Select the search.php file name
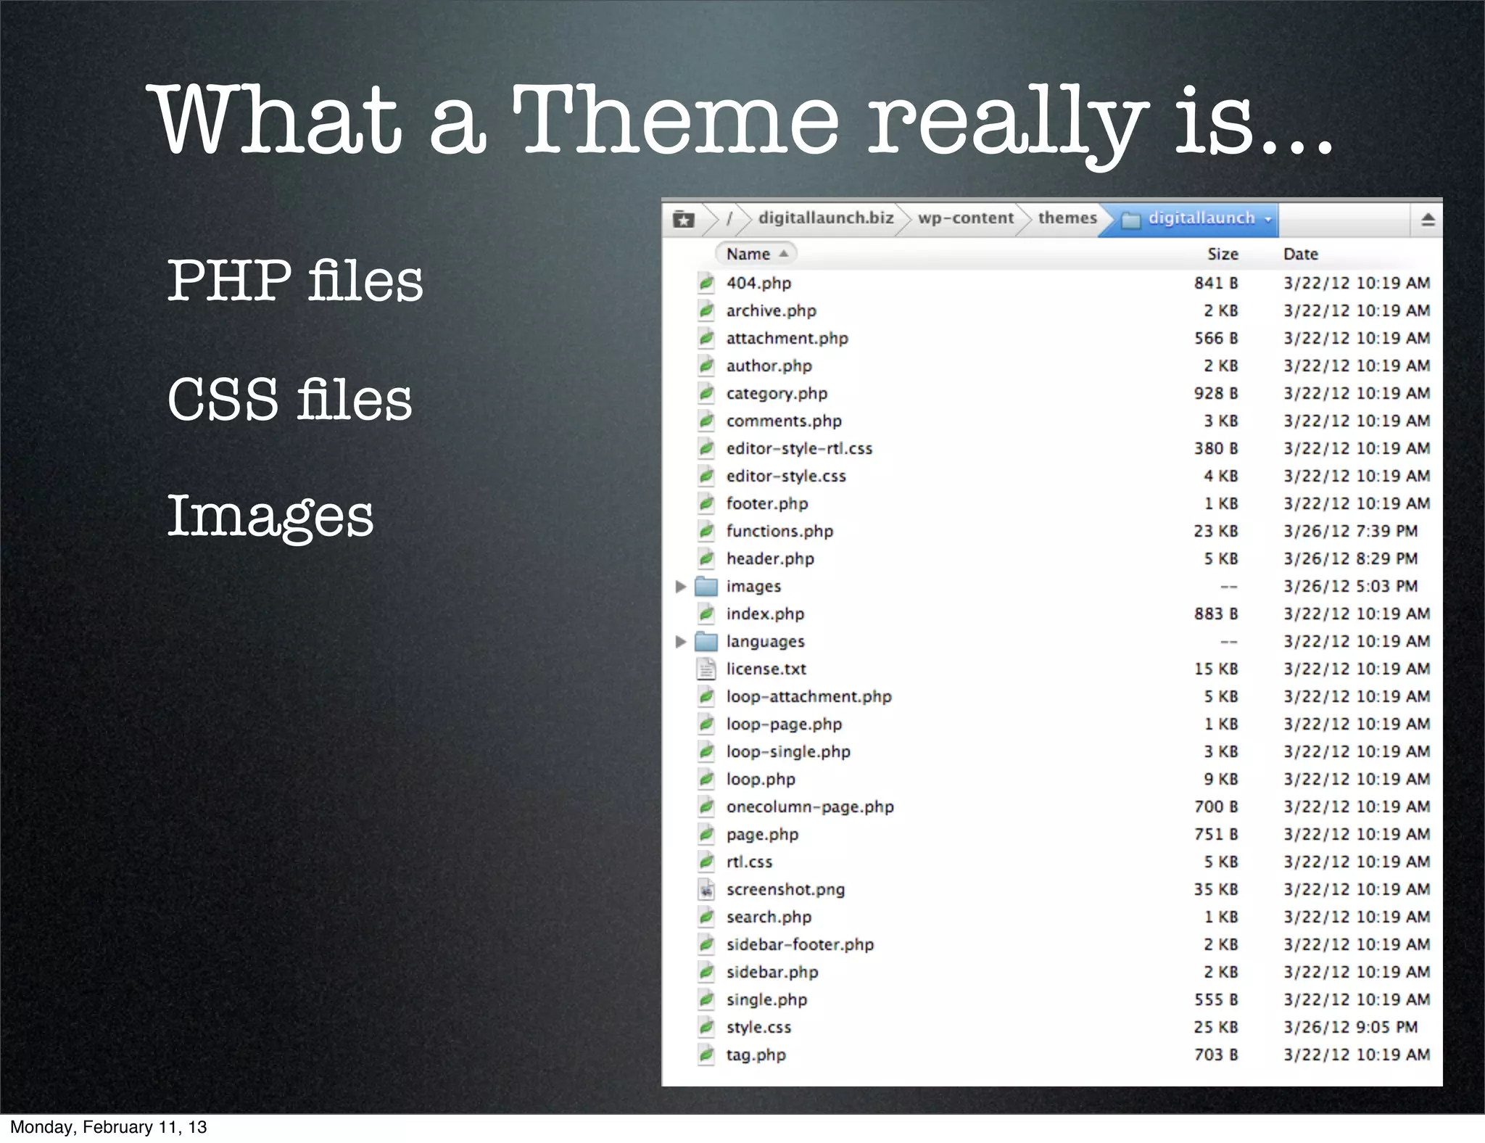This screenshot has width=1485, height=1143. coord(769,917)
